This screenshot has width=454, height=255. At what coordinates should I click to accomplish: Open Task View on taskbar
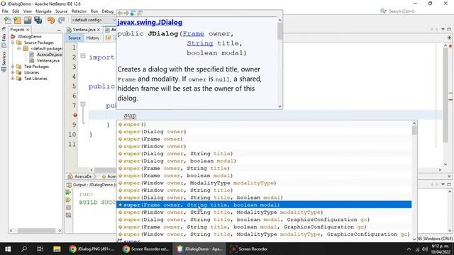(x=40, y=249)
